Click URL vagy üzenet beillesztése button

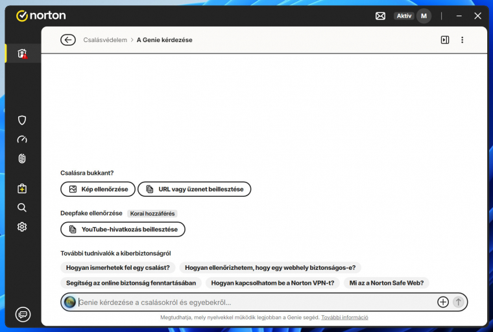(x=194, y=189)
